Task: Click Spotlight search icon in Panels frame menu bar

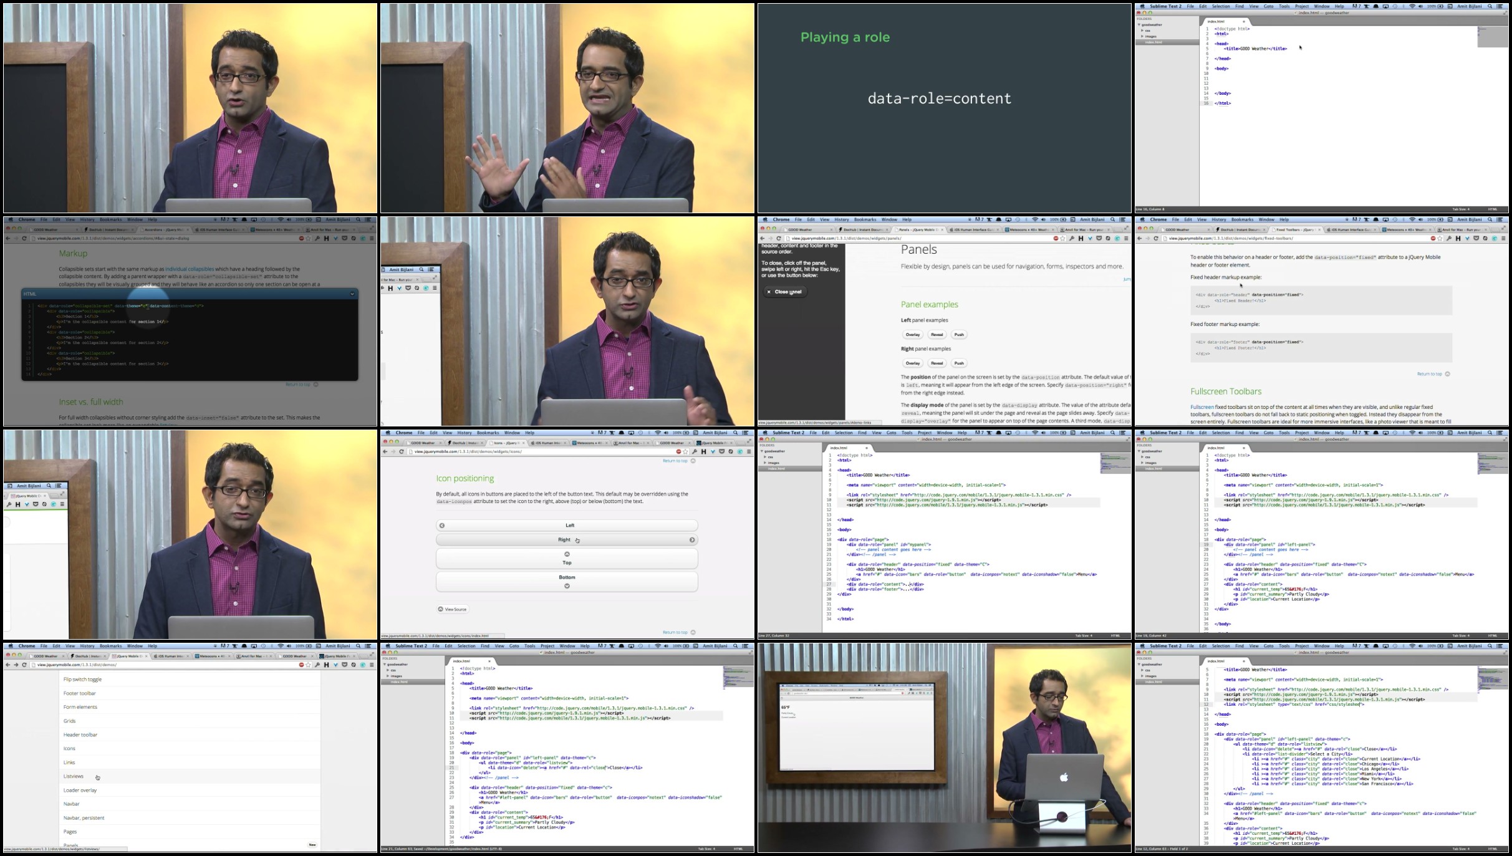Action: (x=1112, y=219)
